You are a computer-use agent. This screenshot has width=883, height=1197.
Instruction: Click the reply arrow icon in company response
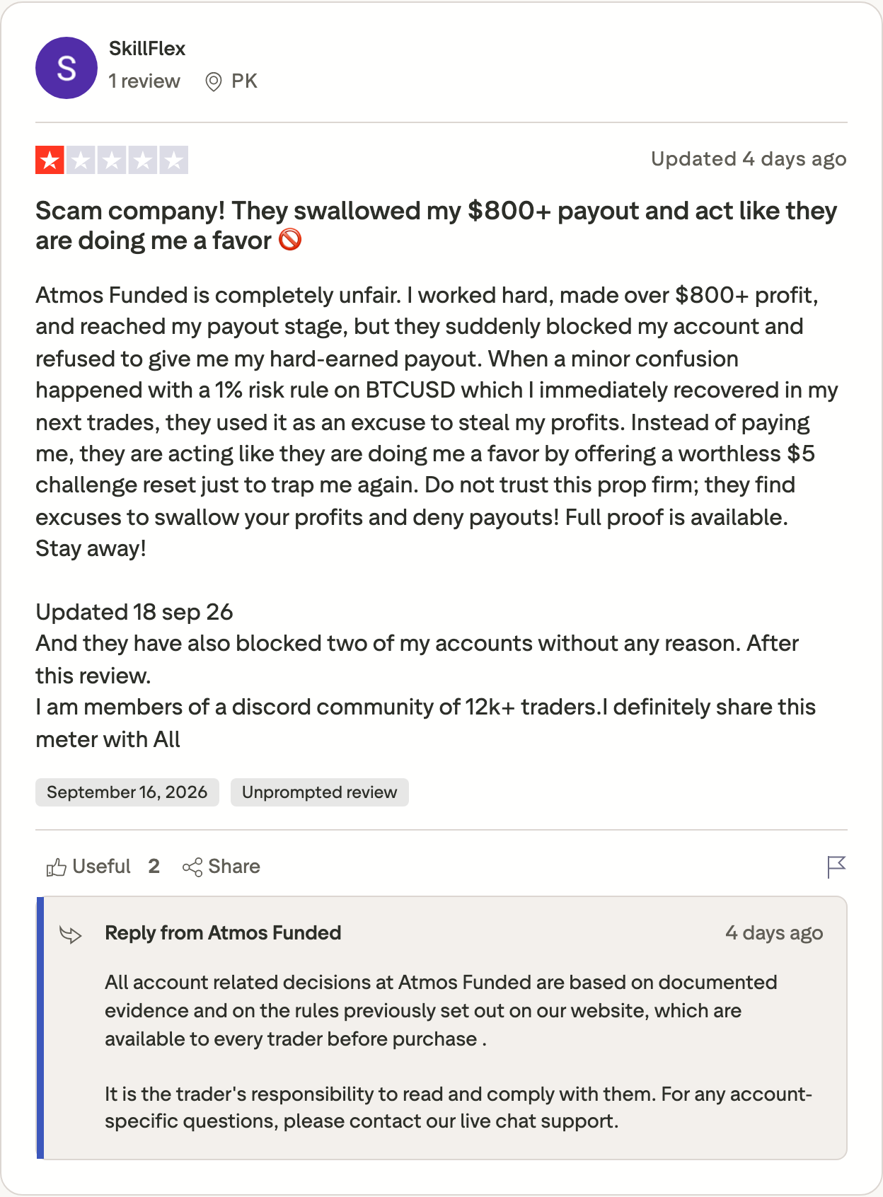(71, 935)
